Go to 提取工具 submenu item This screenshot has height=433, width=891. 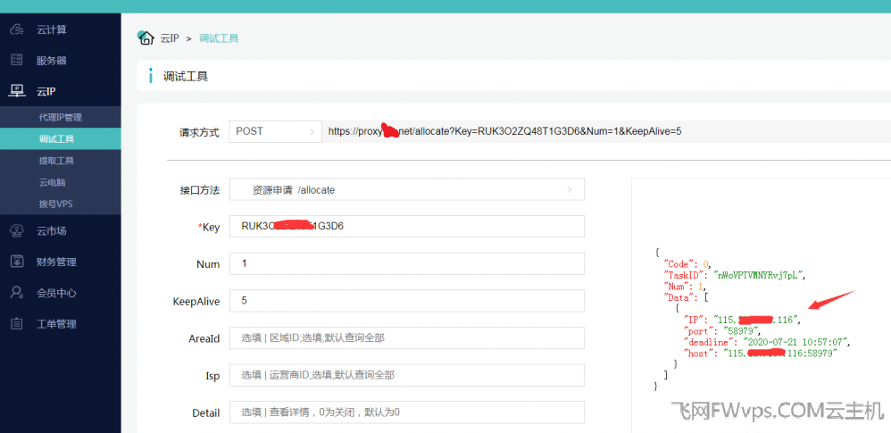click(61, 161)
